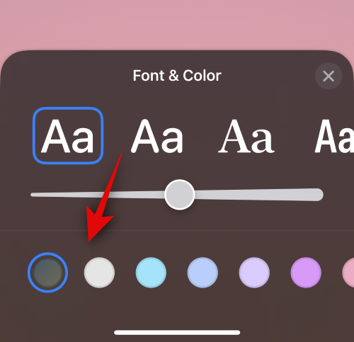Select the first default sans-serif Aa font
The image size is (354, 342).
pyautogui.click(x=68, y=136)
